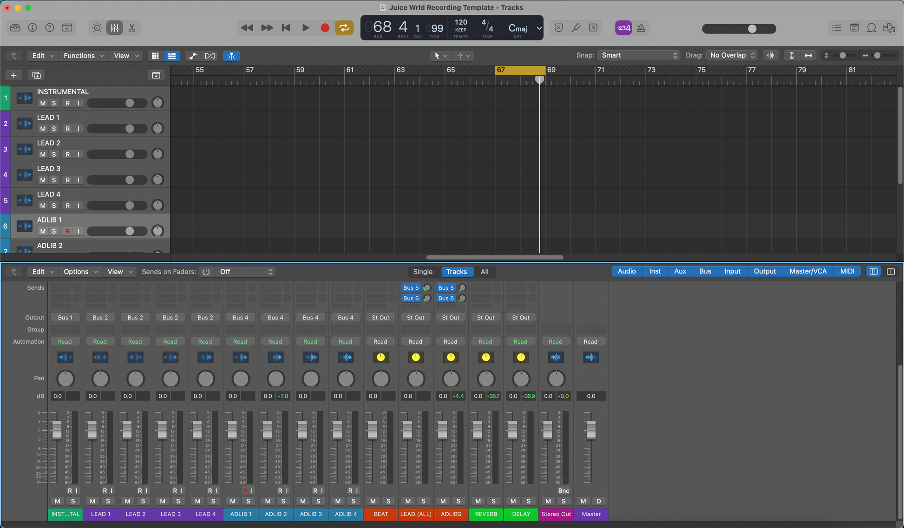Solo the LEAD 2 track header
The height and width of the screenshot is (528, 904).
pos(54,154)
